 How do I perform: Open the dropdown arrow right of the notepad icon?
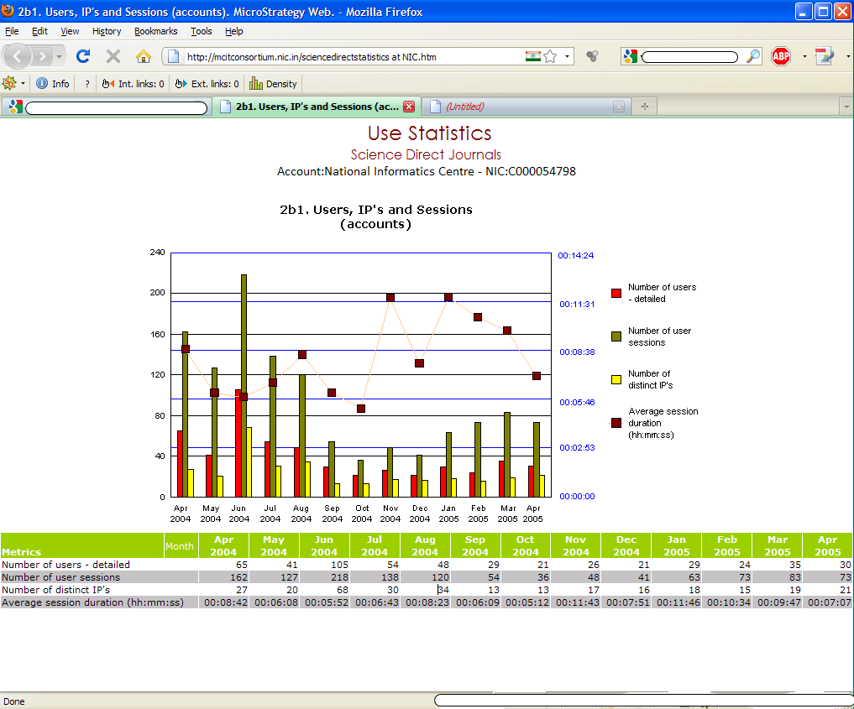tap(847, 56)
